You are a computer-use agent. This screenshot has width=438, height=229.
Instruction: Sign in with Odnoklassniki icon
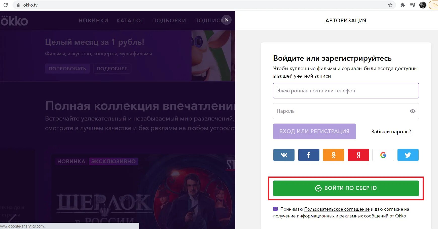(333, 155)
